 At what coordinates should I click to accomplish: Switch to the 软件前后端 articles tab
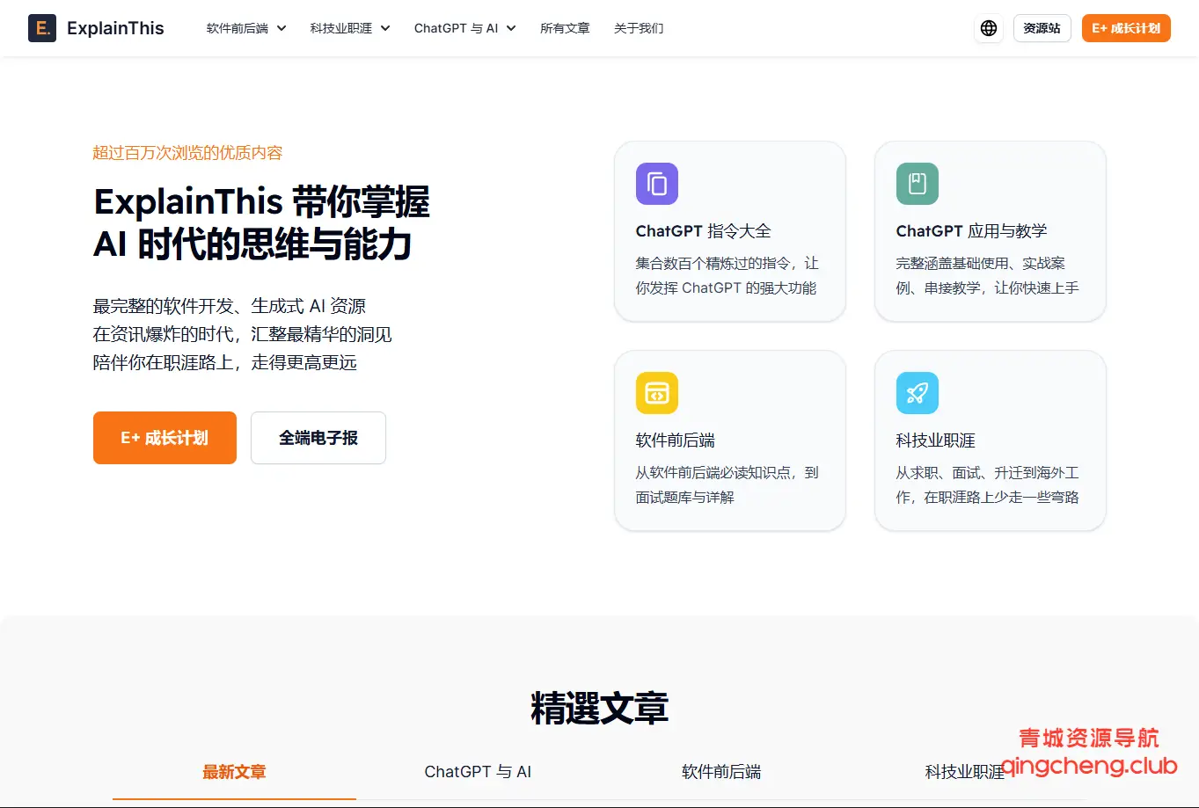pos(721,772)
